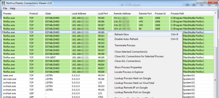The width and height of the screenshot is (219, 98).
Task: Sort by the Local Port column header
Action: [105, 14]
